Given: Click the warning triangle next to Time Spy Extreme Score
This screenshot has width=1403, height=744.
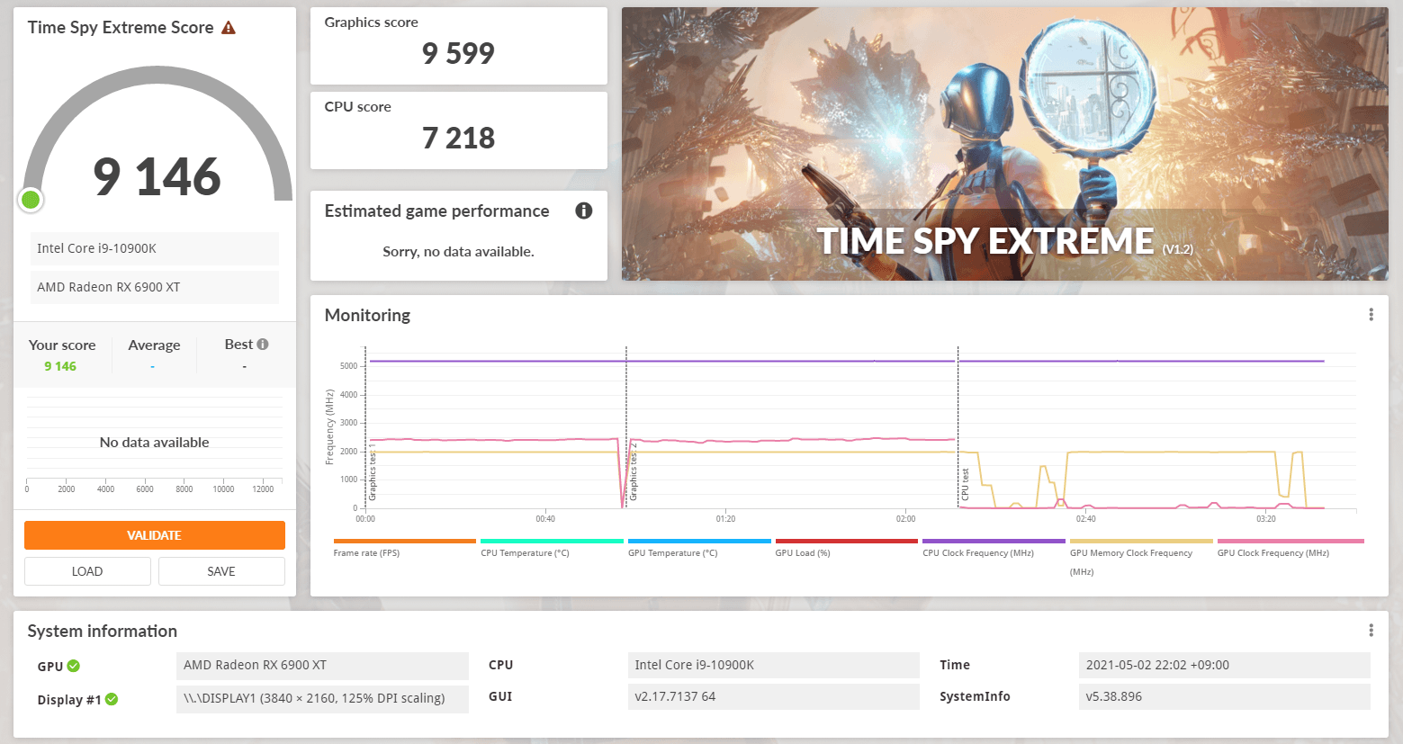Looking at the screenshot, I should point(229,28).
